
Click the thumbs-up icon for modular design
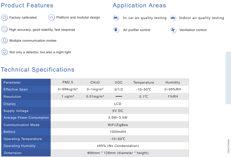tap(51, 17)
